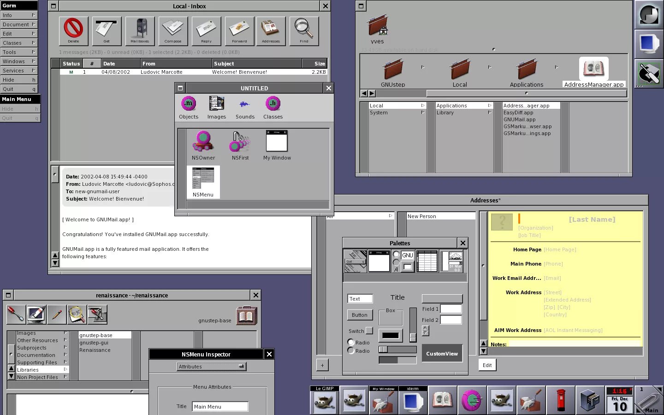Select the NSFirst object icon
The height and width of the screenshot is (415, 664).
click(240, 142)
